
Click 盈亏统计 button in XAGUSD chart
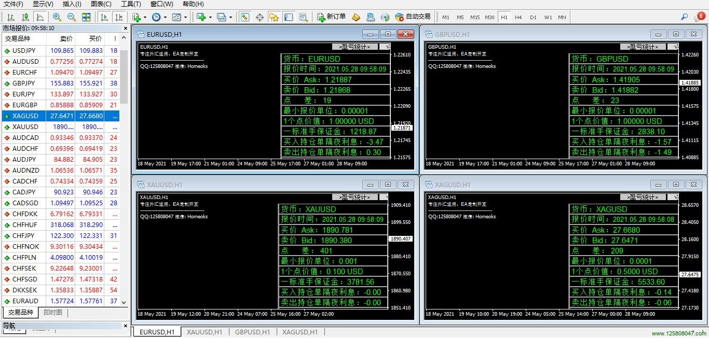(643, 198)
